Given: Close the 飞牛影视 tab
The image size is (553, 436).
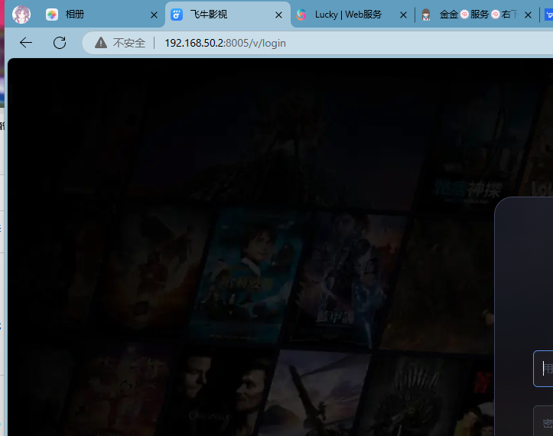Looking at the screenshot, I should tap(278, 15).
